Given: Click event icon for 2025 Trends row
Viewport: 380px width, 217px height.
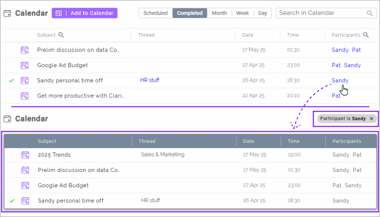Looking at the screenshot, I should (25, 155).
